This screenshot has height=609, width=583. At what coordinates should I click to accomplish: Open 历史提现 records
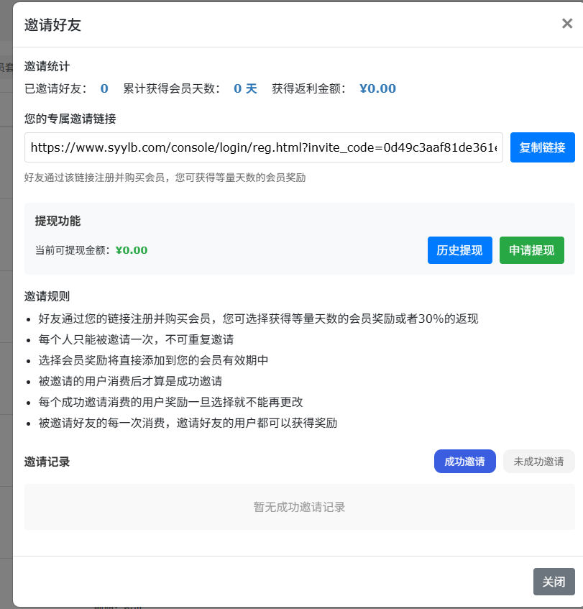pyautogui.click(x=459, y=250)
